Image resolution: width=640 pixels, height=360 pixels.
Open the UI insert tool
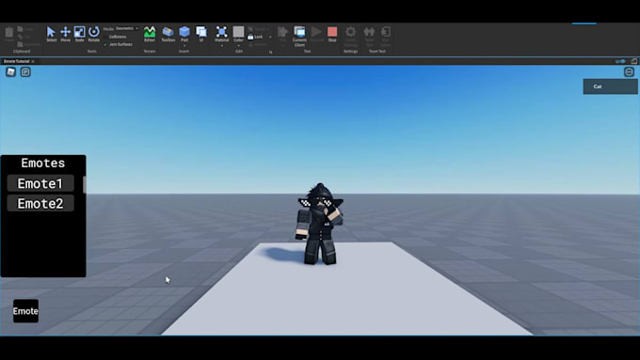[201, 34]
